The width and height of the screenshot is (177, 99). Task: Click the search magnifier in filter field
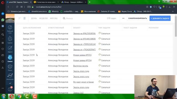[x=64, y=18]
